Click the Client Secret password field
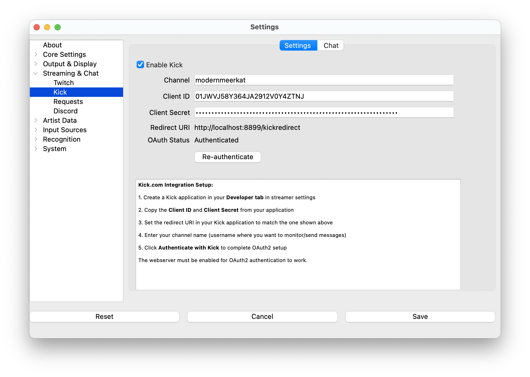530x377 pixels. point(324,113)
